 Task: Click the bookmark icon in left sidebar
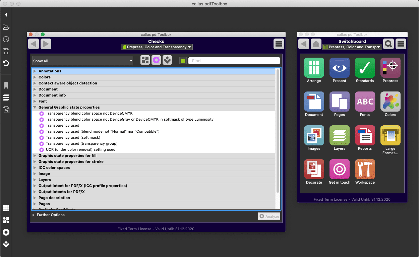click(x=6, y=85)
